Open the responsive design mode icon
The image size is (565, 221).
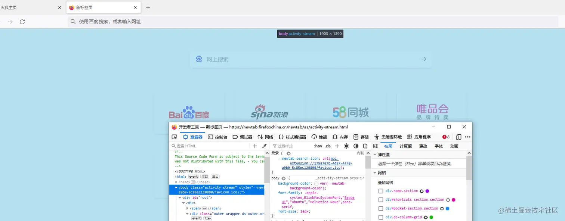point(459,137)
